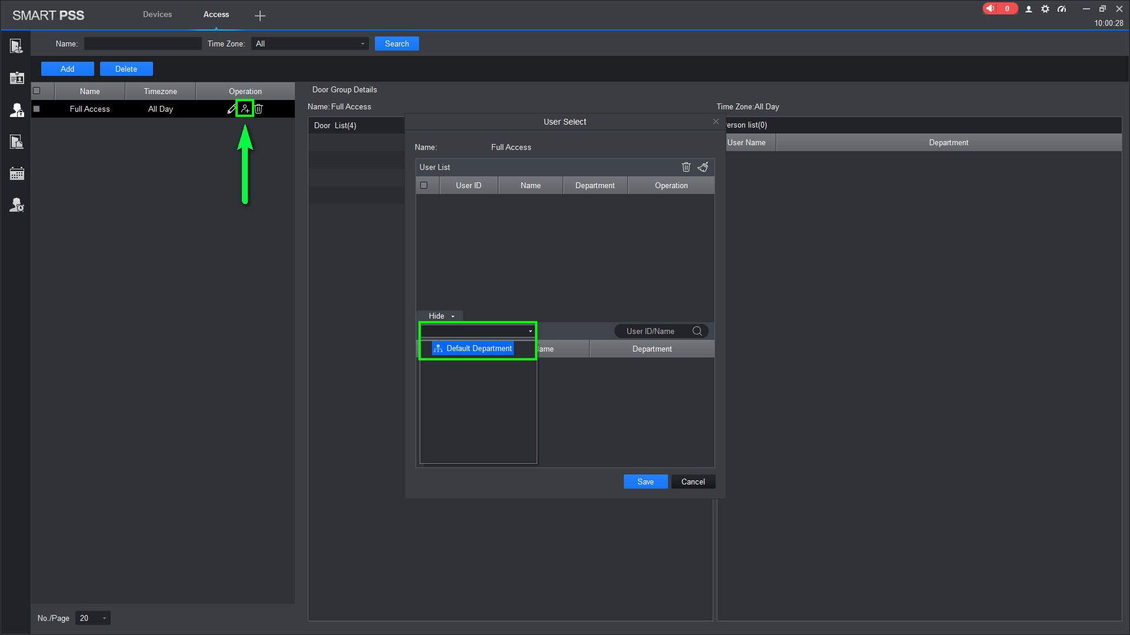This screenshot has width=1130, height=635.
Task: Collapse the lower panel with Hide toggle
Action: coord(440,316)
